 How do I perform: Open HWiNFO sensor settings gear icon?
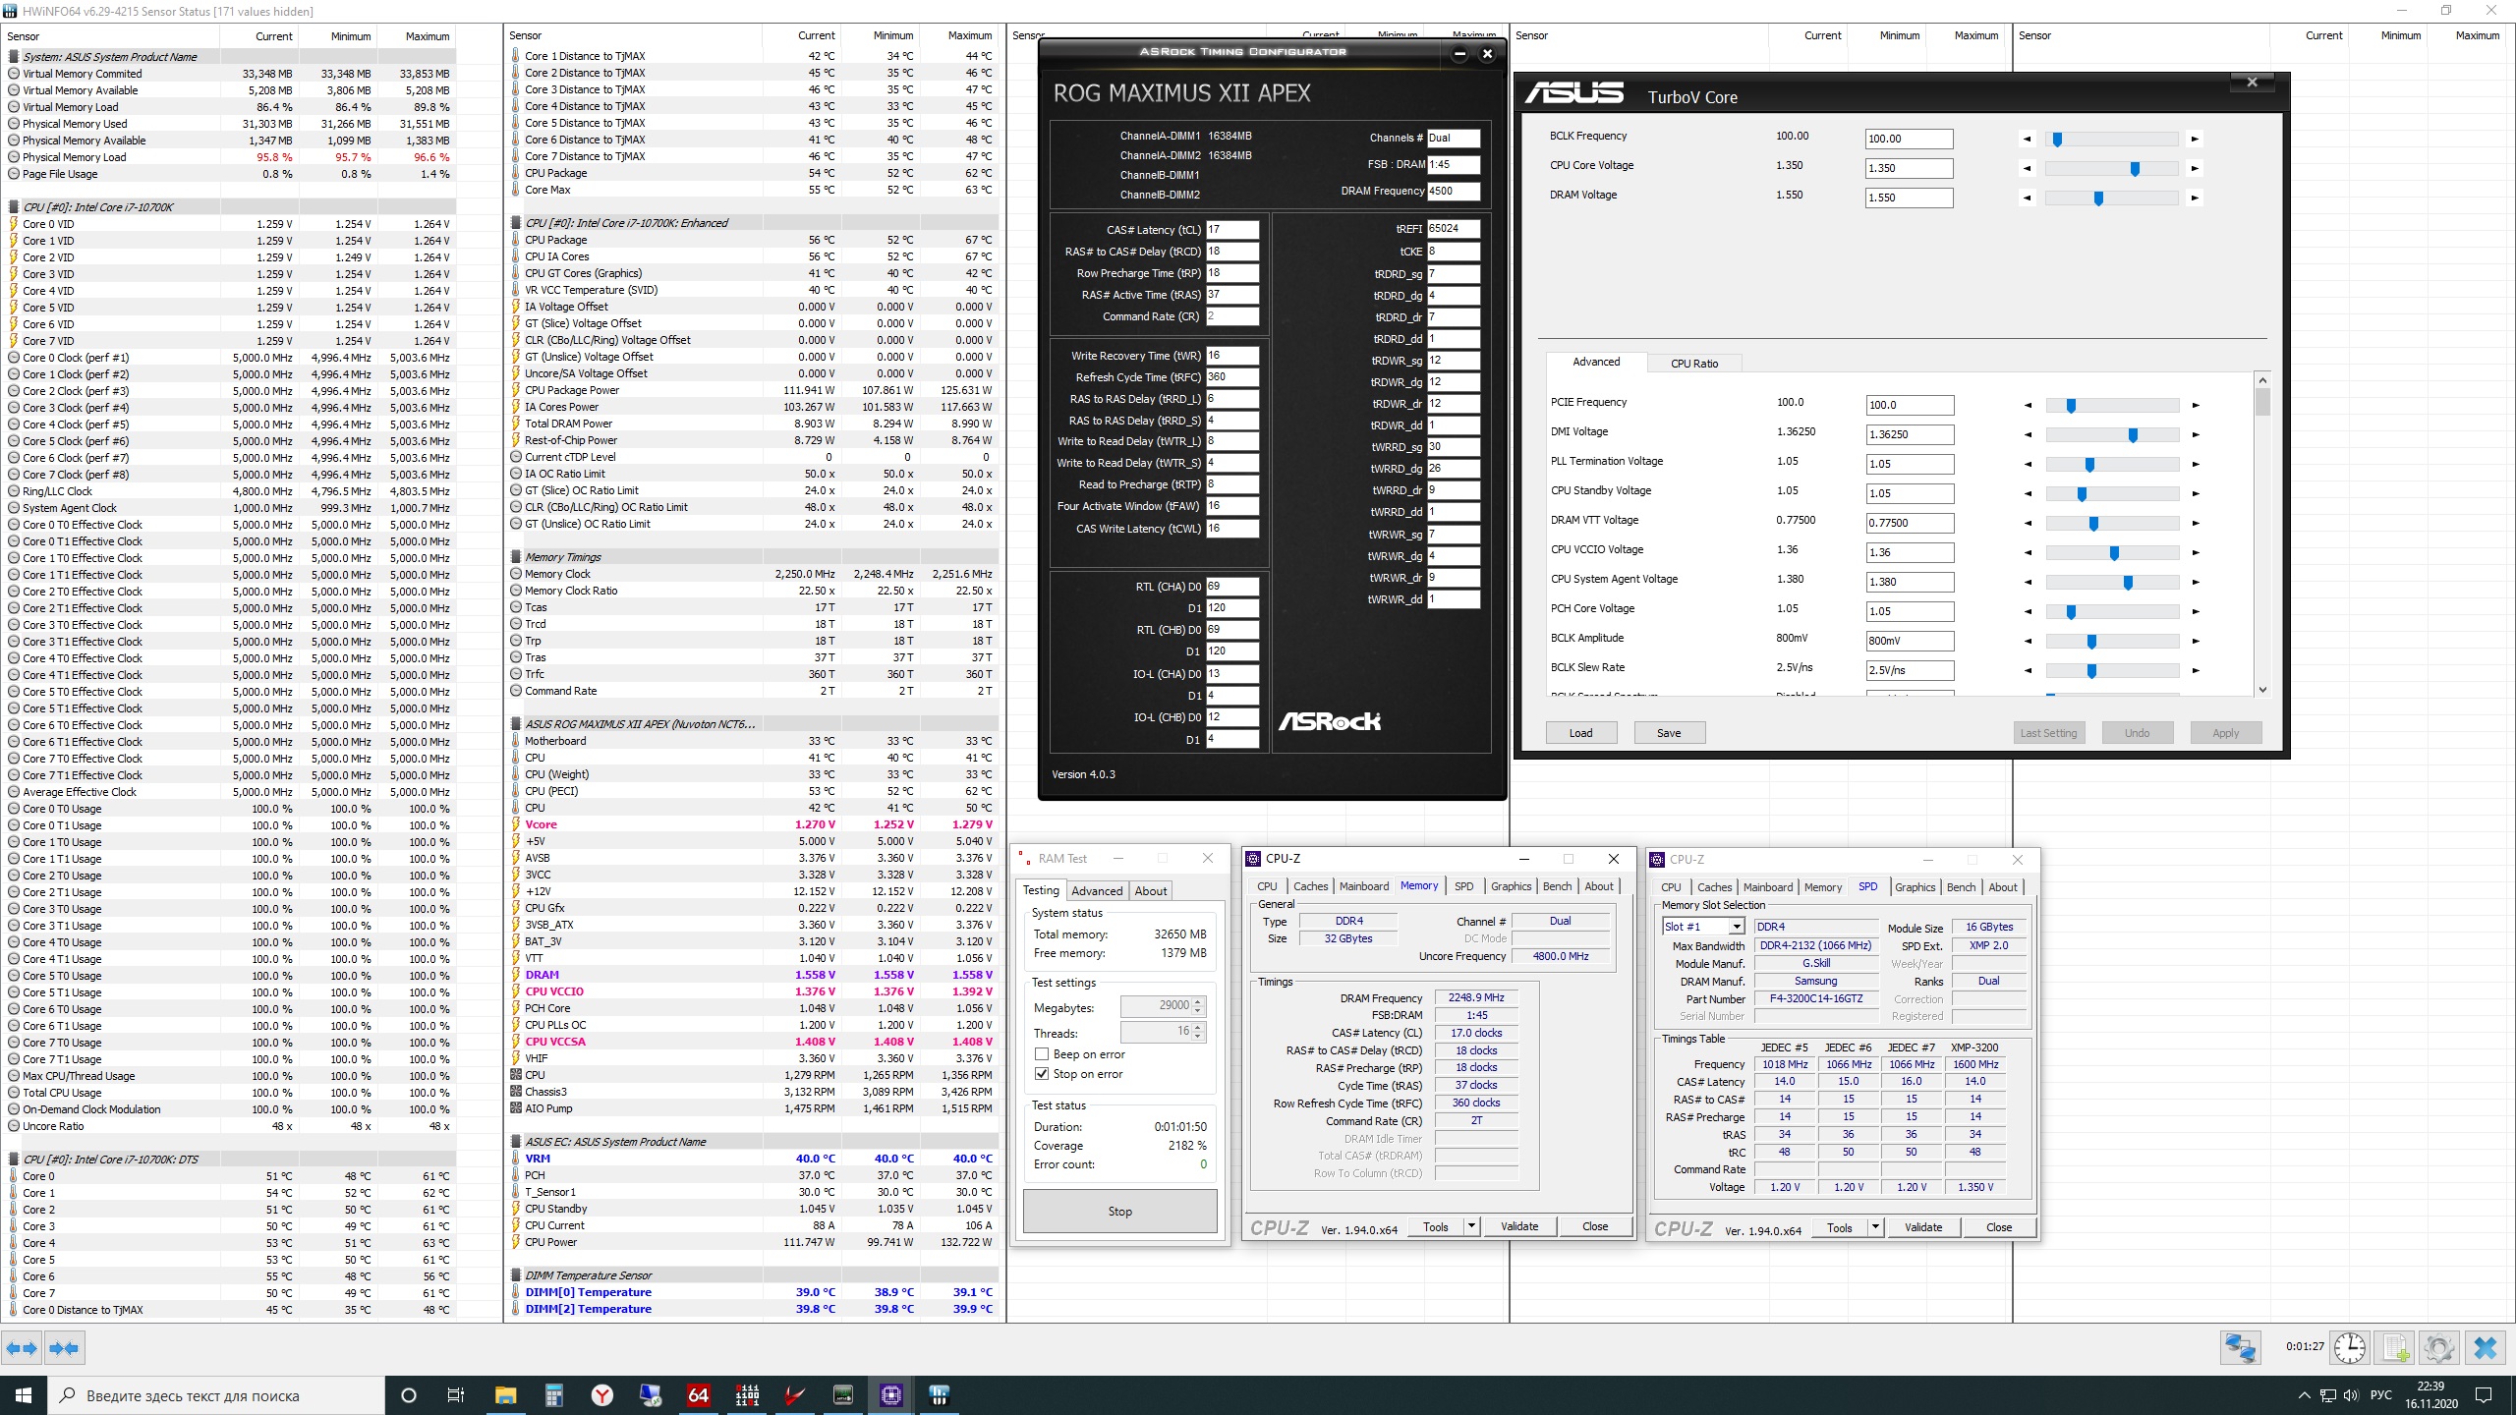(x=2438, y=1347)
